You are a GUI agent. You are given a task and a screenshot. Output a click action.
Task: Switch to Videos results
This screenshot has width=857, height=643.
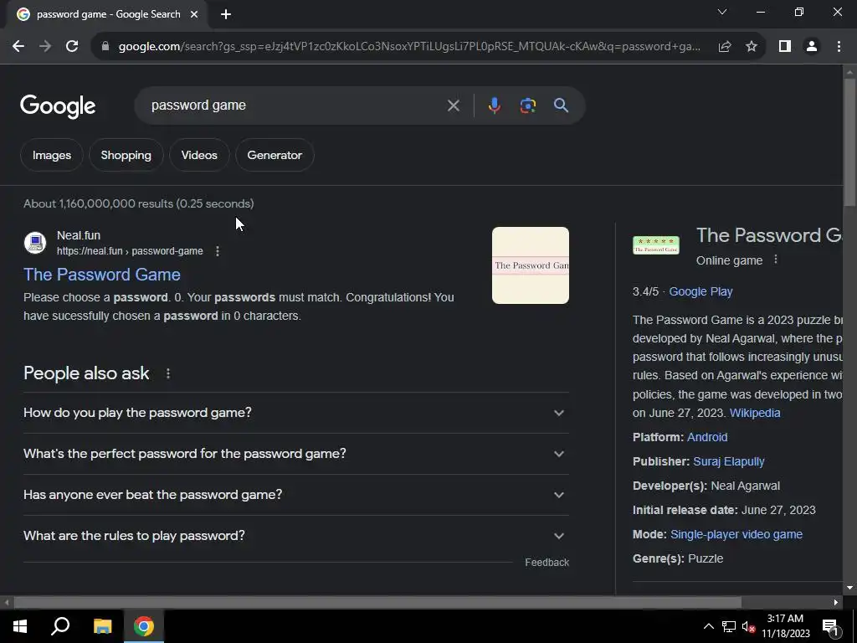tap(199, 155)
